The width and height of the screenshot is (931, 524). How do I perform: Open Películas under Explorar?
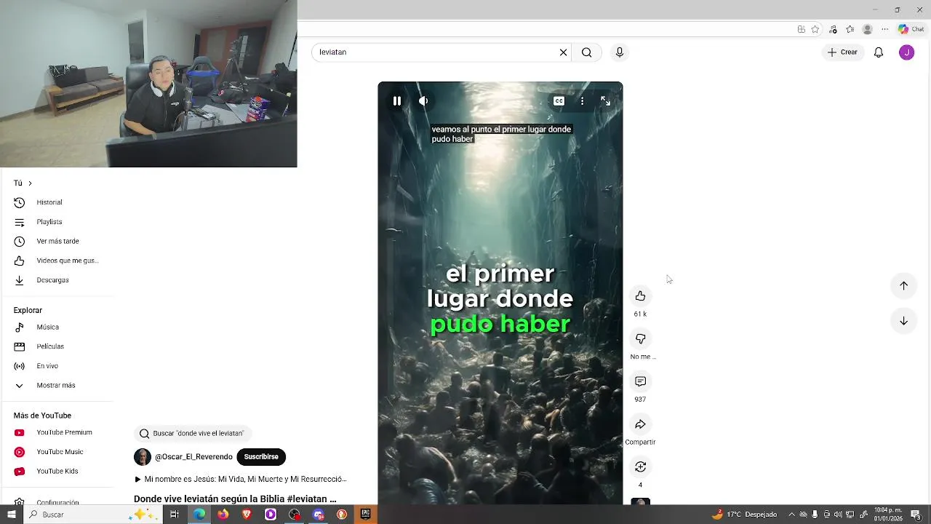[x=50, y=346]
